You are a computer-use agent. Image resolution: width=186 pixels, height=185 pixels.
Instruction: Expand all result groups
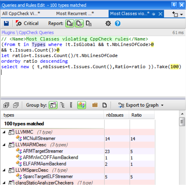(x=6, y=105)
